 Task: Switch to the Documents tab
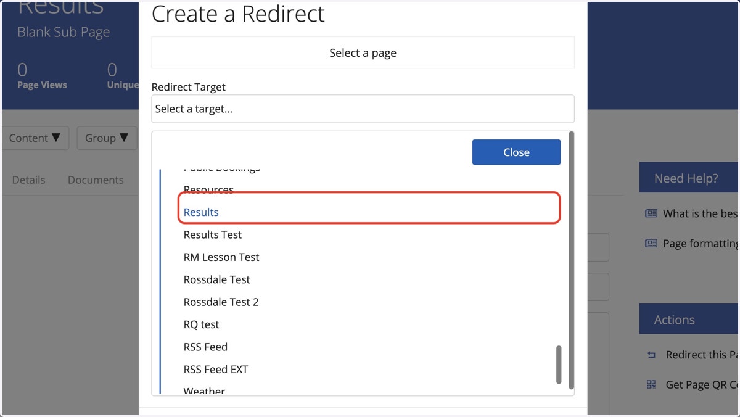click(96, 180)
